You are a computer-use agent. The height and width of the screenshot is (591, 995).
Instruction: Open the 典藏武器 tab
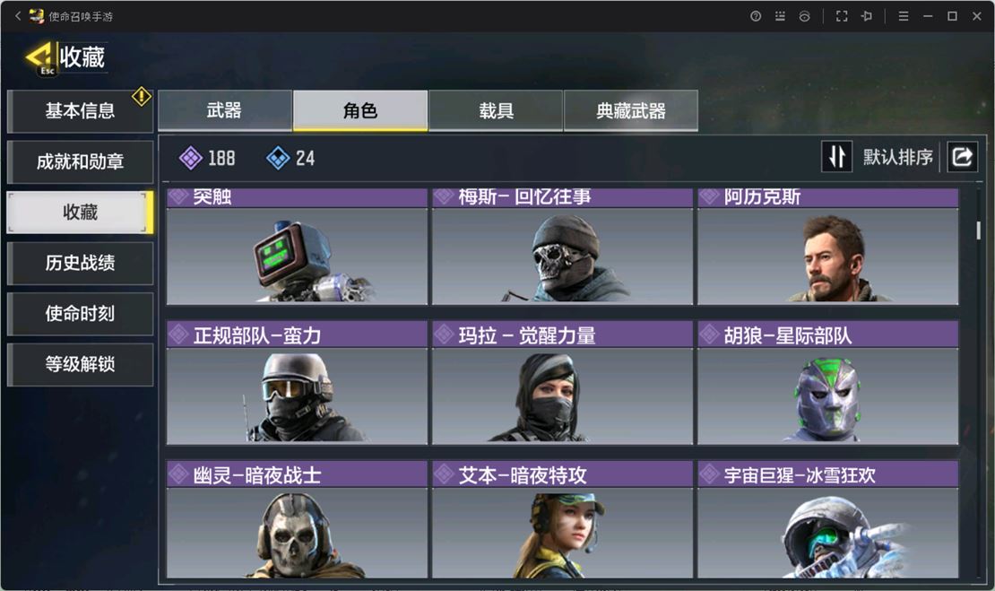631,110
